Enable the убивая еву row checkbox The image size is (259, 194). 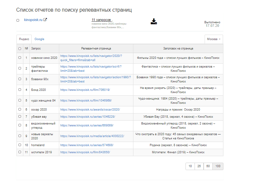(x=20, y=116)
